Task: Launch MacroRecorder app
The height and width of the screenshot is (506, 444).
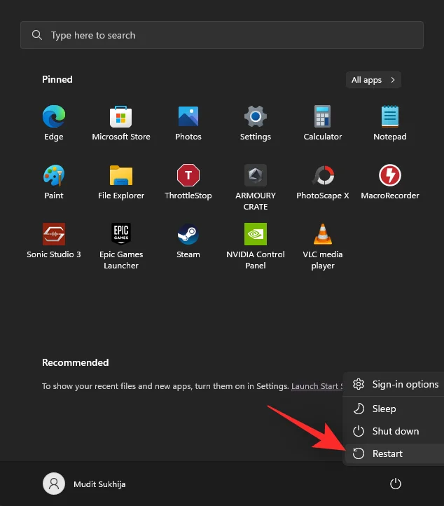Action: click(390, 182)
